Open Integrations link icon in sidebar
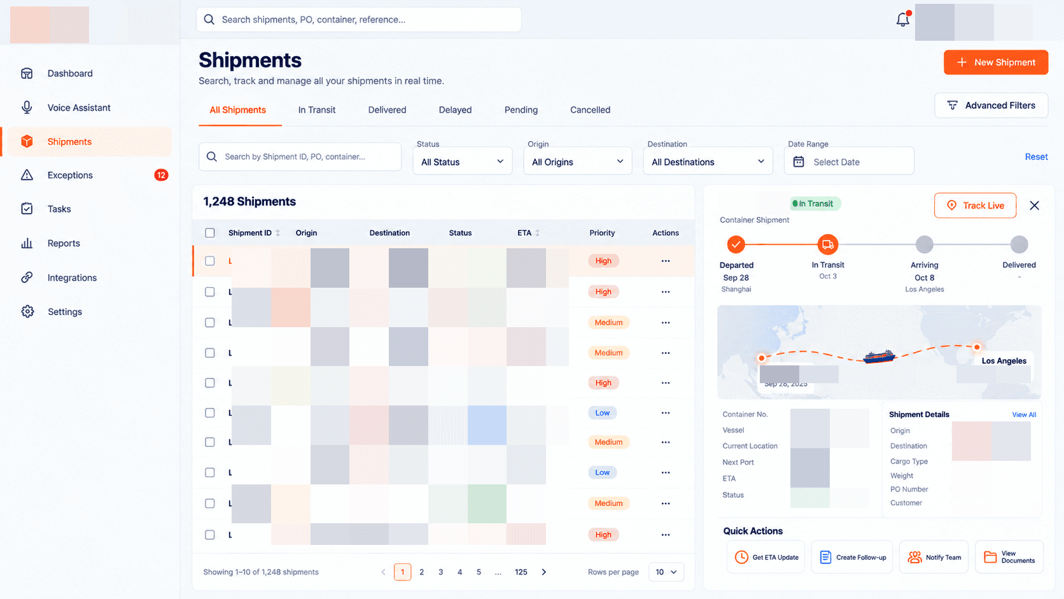This screenshot has height=599, width=1064. pyautogui.click(x=27, y=278)
